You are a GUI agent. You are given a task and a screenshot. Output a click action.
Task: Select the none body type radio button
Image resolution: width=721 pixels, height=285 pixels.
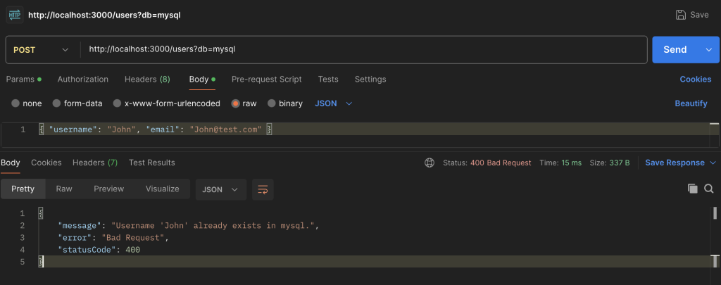click(15, 103)
